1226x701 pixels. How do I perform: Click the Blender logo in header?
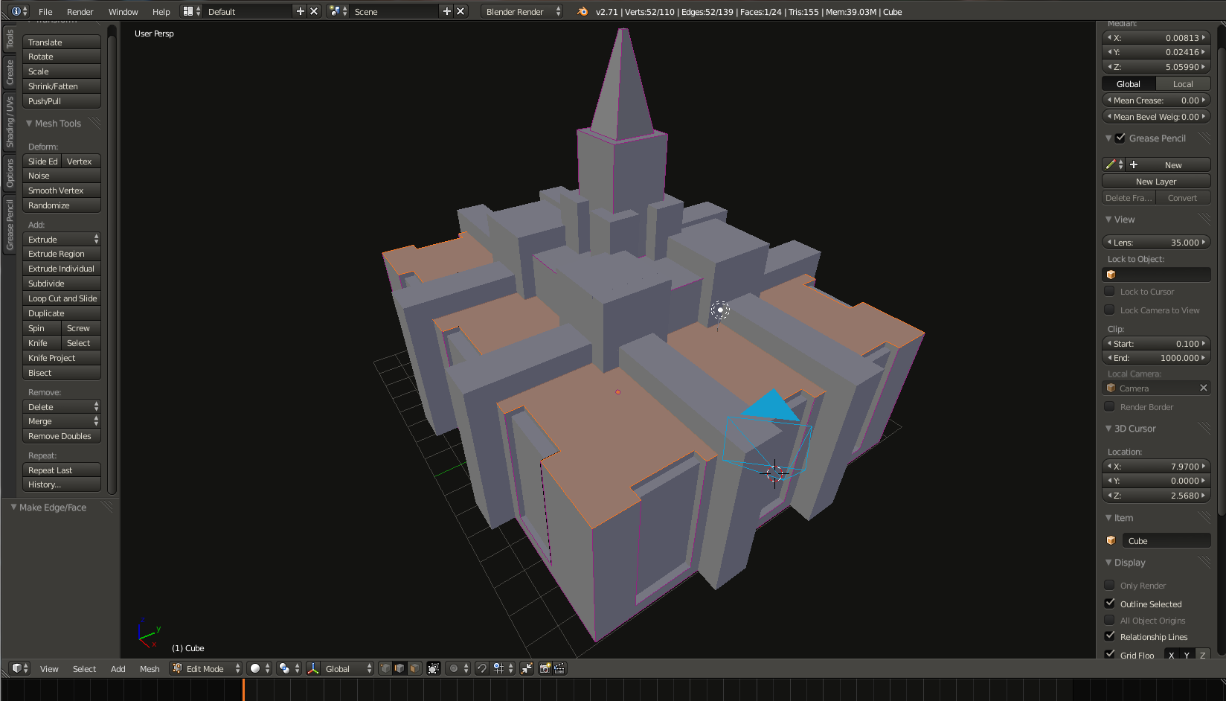582,11
